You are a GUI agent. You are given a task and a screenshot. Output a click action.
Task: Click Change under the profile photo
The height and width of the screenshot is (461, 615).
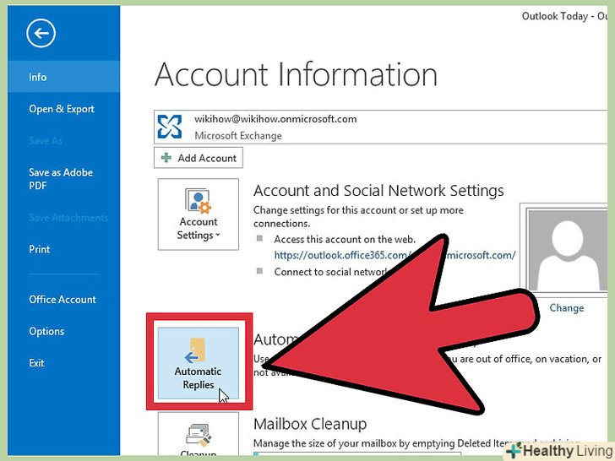pos(566,308)
